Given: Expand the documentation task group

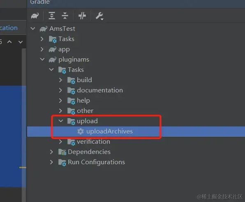Looking at the screenshot, I should point(60,90).
